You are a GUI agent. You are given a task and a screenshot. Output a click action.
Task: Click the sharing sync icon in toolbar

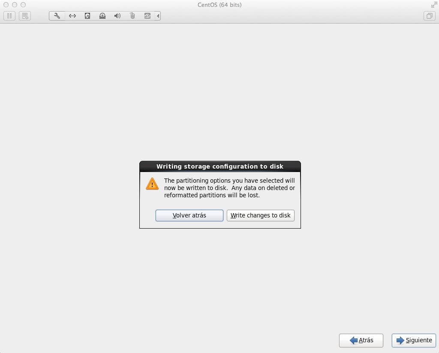[147, 16]
